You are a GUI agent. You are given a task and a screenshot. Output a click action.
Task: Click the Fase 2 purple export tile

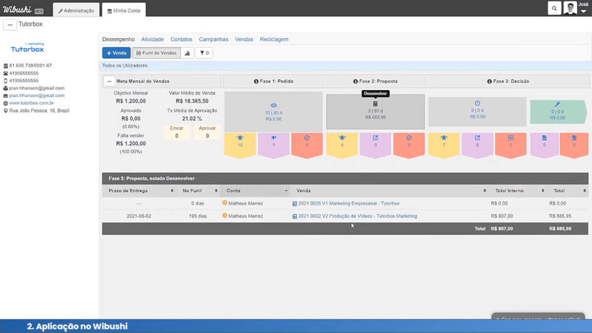click(x=375, y=145)
